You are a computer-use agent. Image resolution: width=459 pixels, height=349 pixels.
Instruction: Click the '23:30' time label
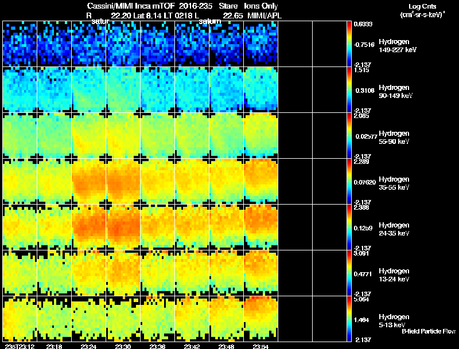coord(123,347)
